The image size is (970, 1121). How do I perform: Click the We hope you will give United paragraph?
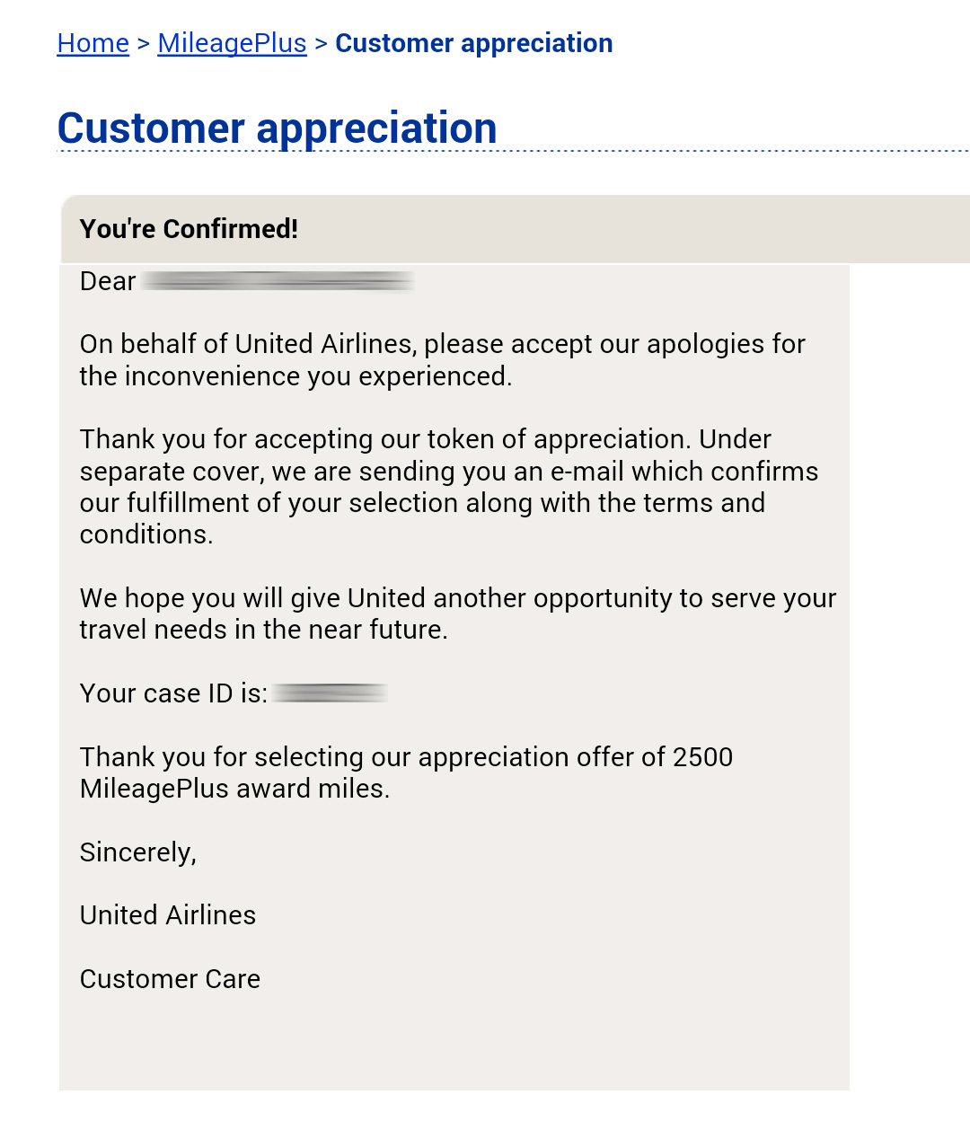458,613
